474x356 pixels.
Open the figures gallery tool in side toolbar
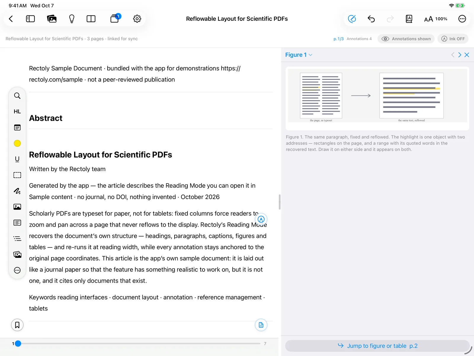[17, 255]
